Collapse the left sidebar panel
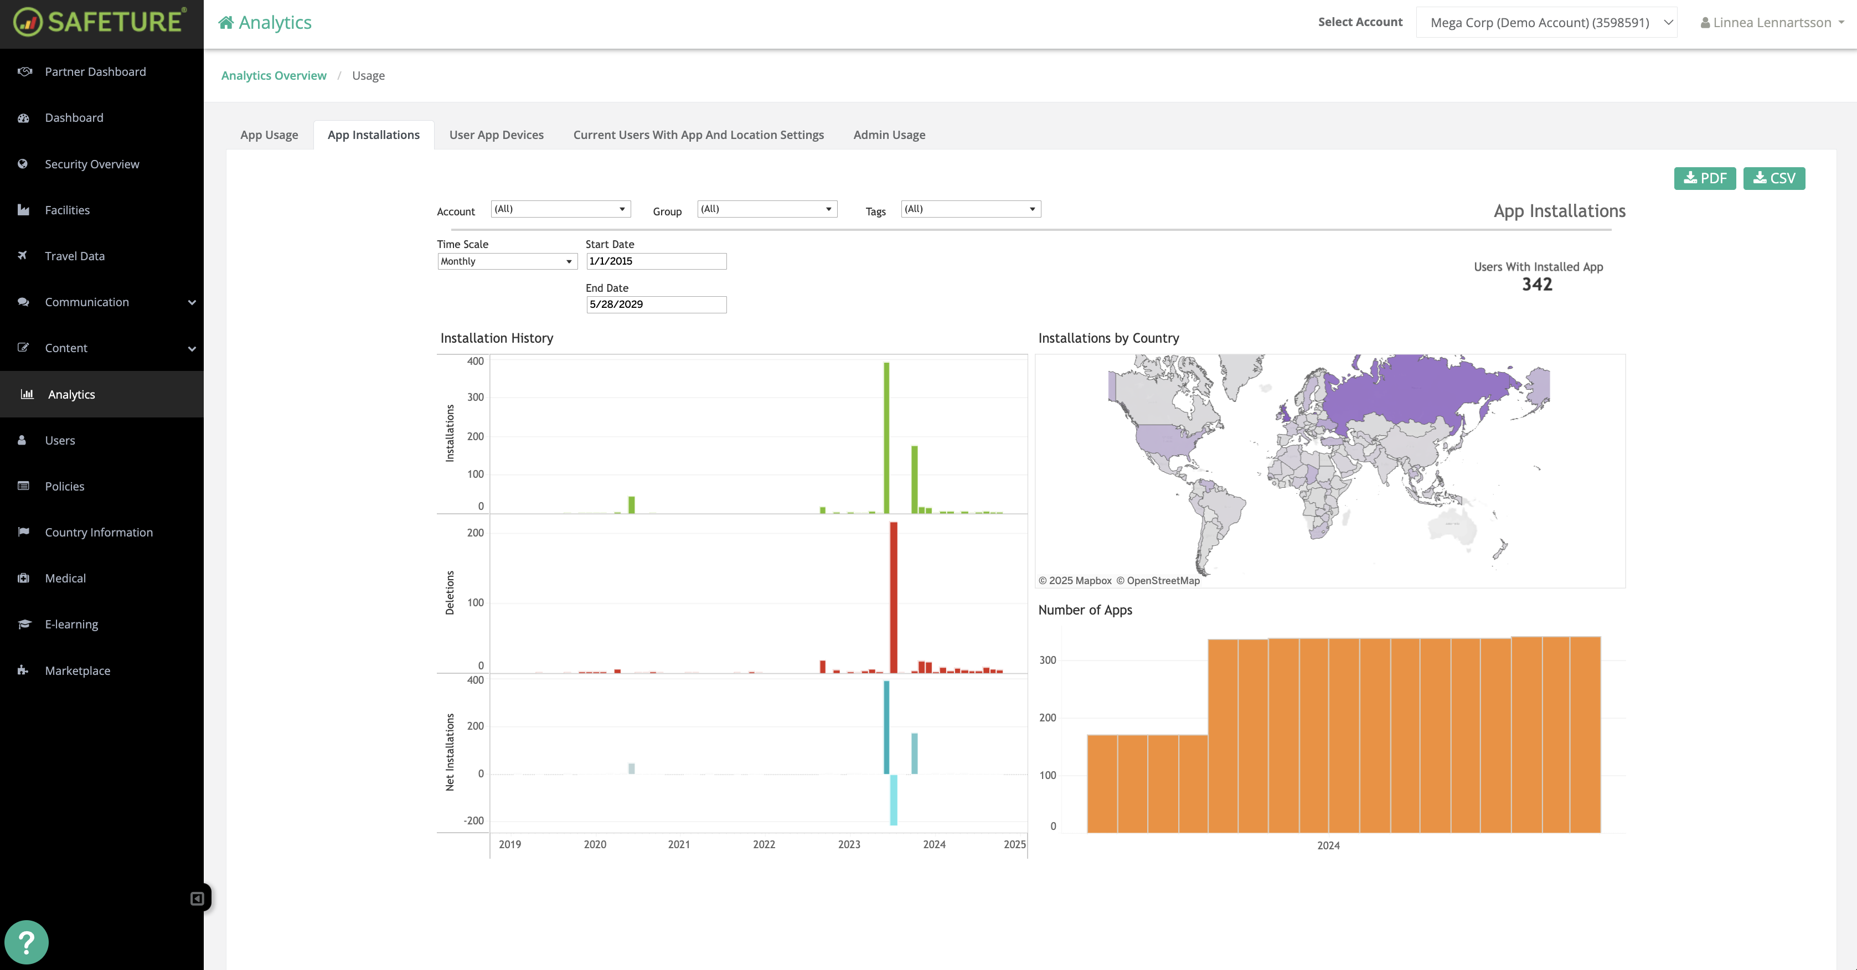 (x=195, y=899)
